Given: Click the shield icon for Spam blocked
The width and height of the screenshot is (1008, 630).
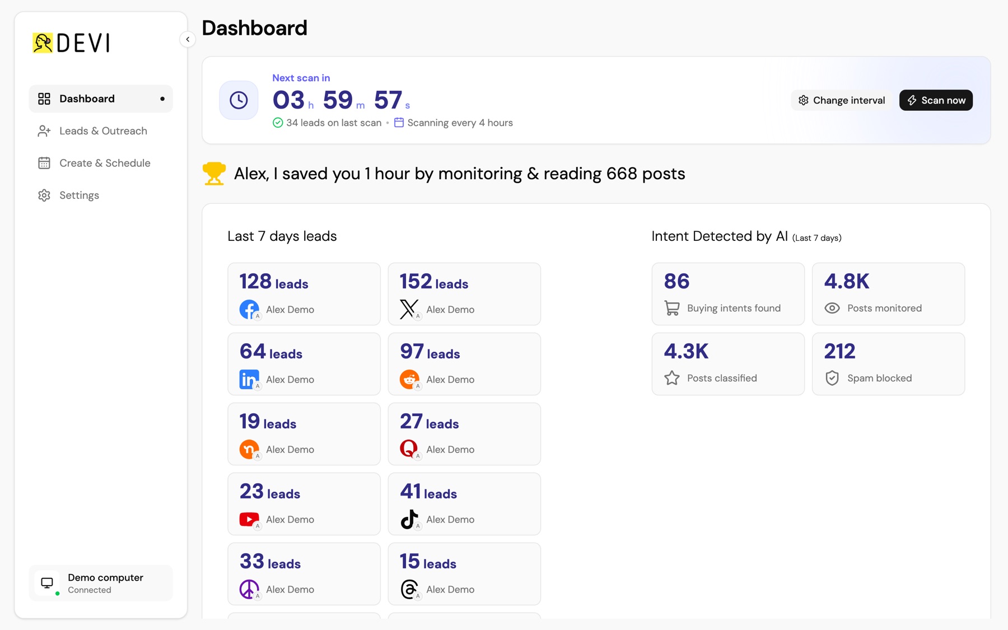Looking at the screenshot, I should [x=832, y=378].
